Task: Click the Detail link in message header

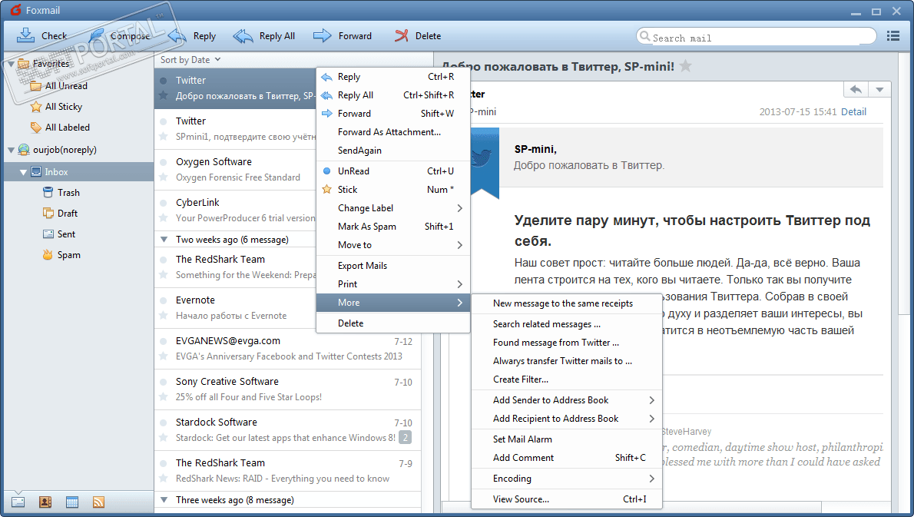Action: click(x=853, y=112)
